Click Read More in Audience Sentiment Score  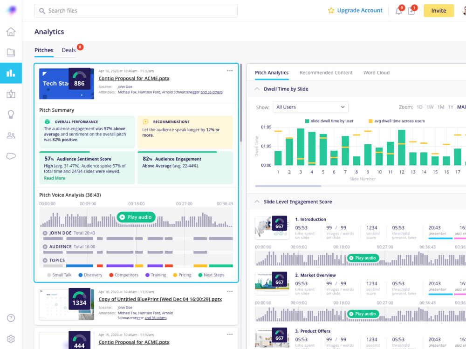coord(55,178)
